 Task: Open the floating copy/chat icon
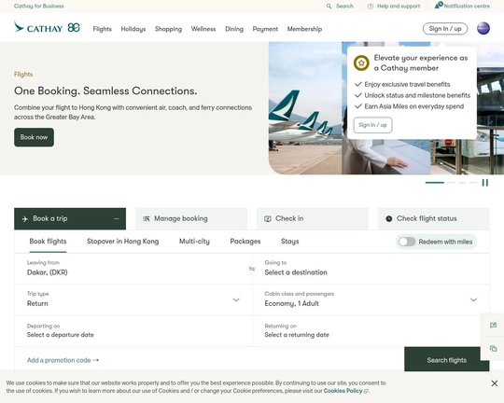pyautogui.click(x=493, y=348)
